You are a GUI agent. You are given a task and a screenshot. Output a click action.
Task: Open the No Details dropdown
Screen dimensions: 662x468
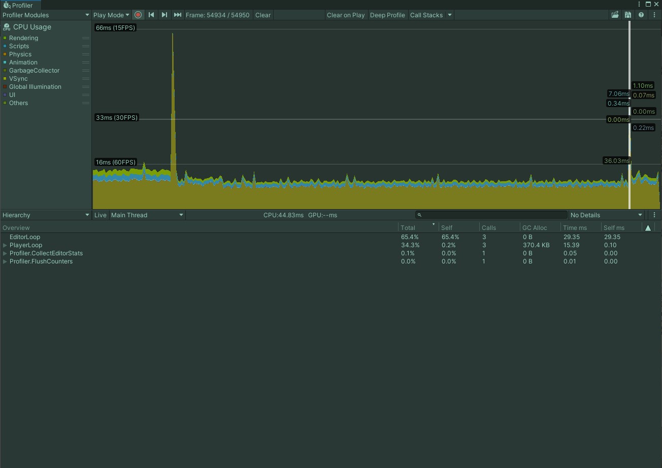tap(607, 215)
